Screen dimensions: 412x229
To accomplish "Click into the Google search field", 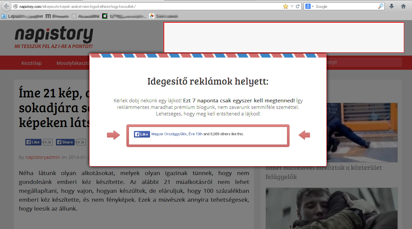I will point(346,6).
